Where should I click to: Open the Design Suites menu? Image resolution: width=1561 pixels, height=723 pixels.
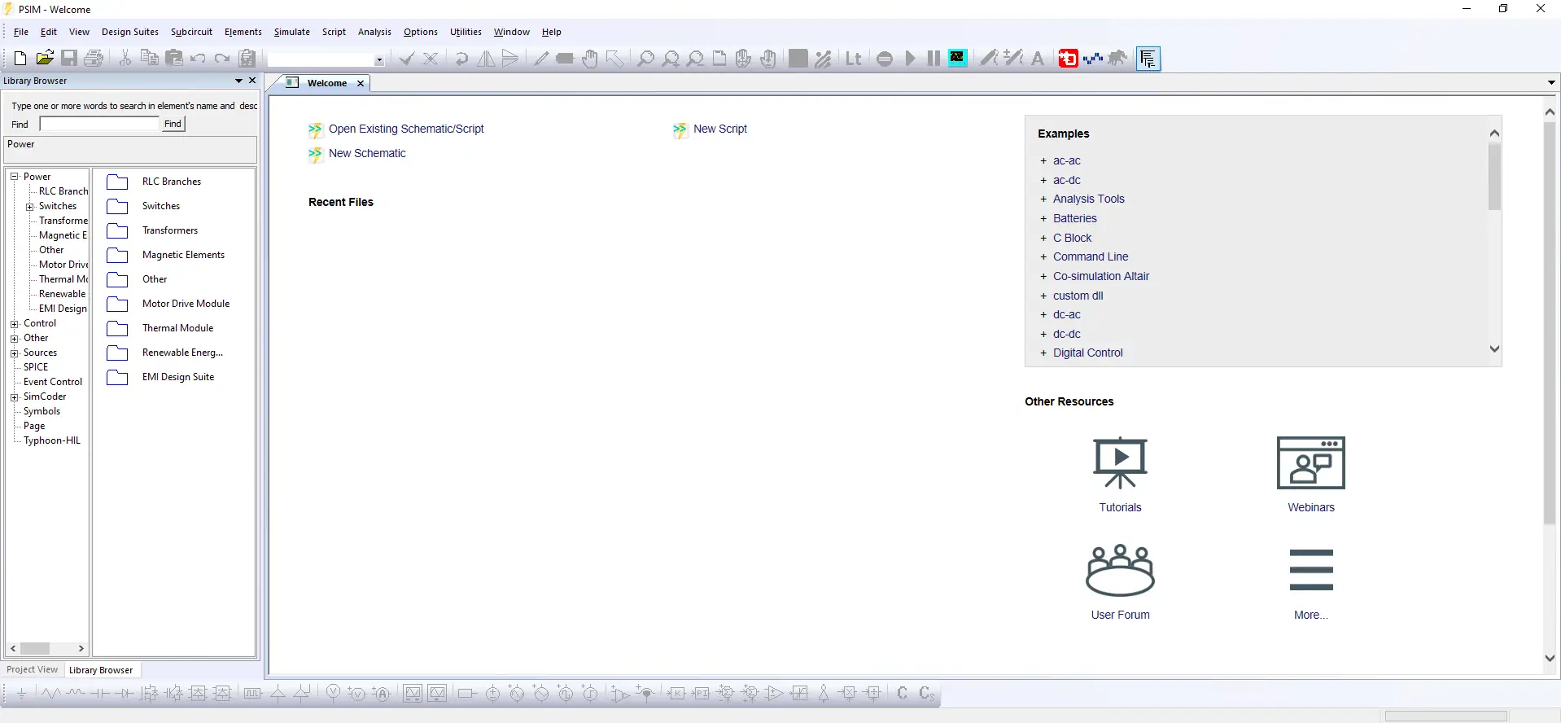point(130,32)
